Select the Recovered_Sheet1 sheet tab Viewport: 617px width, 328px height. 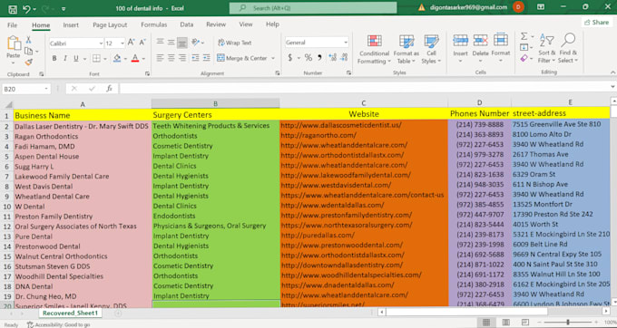[x=71, y=314]
